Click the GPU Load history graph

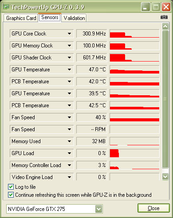(x=134, y=153)
